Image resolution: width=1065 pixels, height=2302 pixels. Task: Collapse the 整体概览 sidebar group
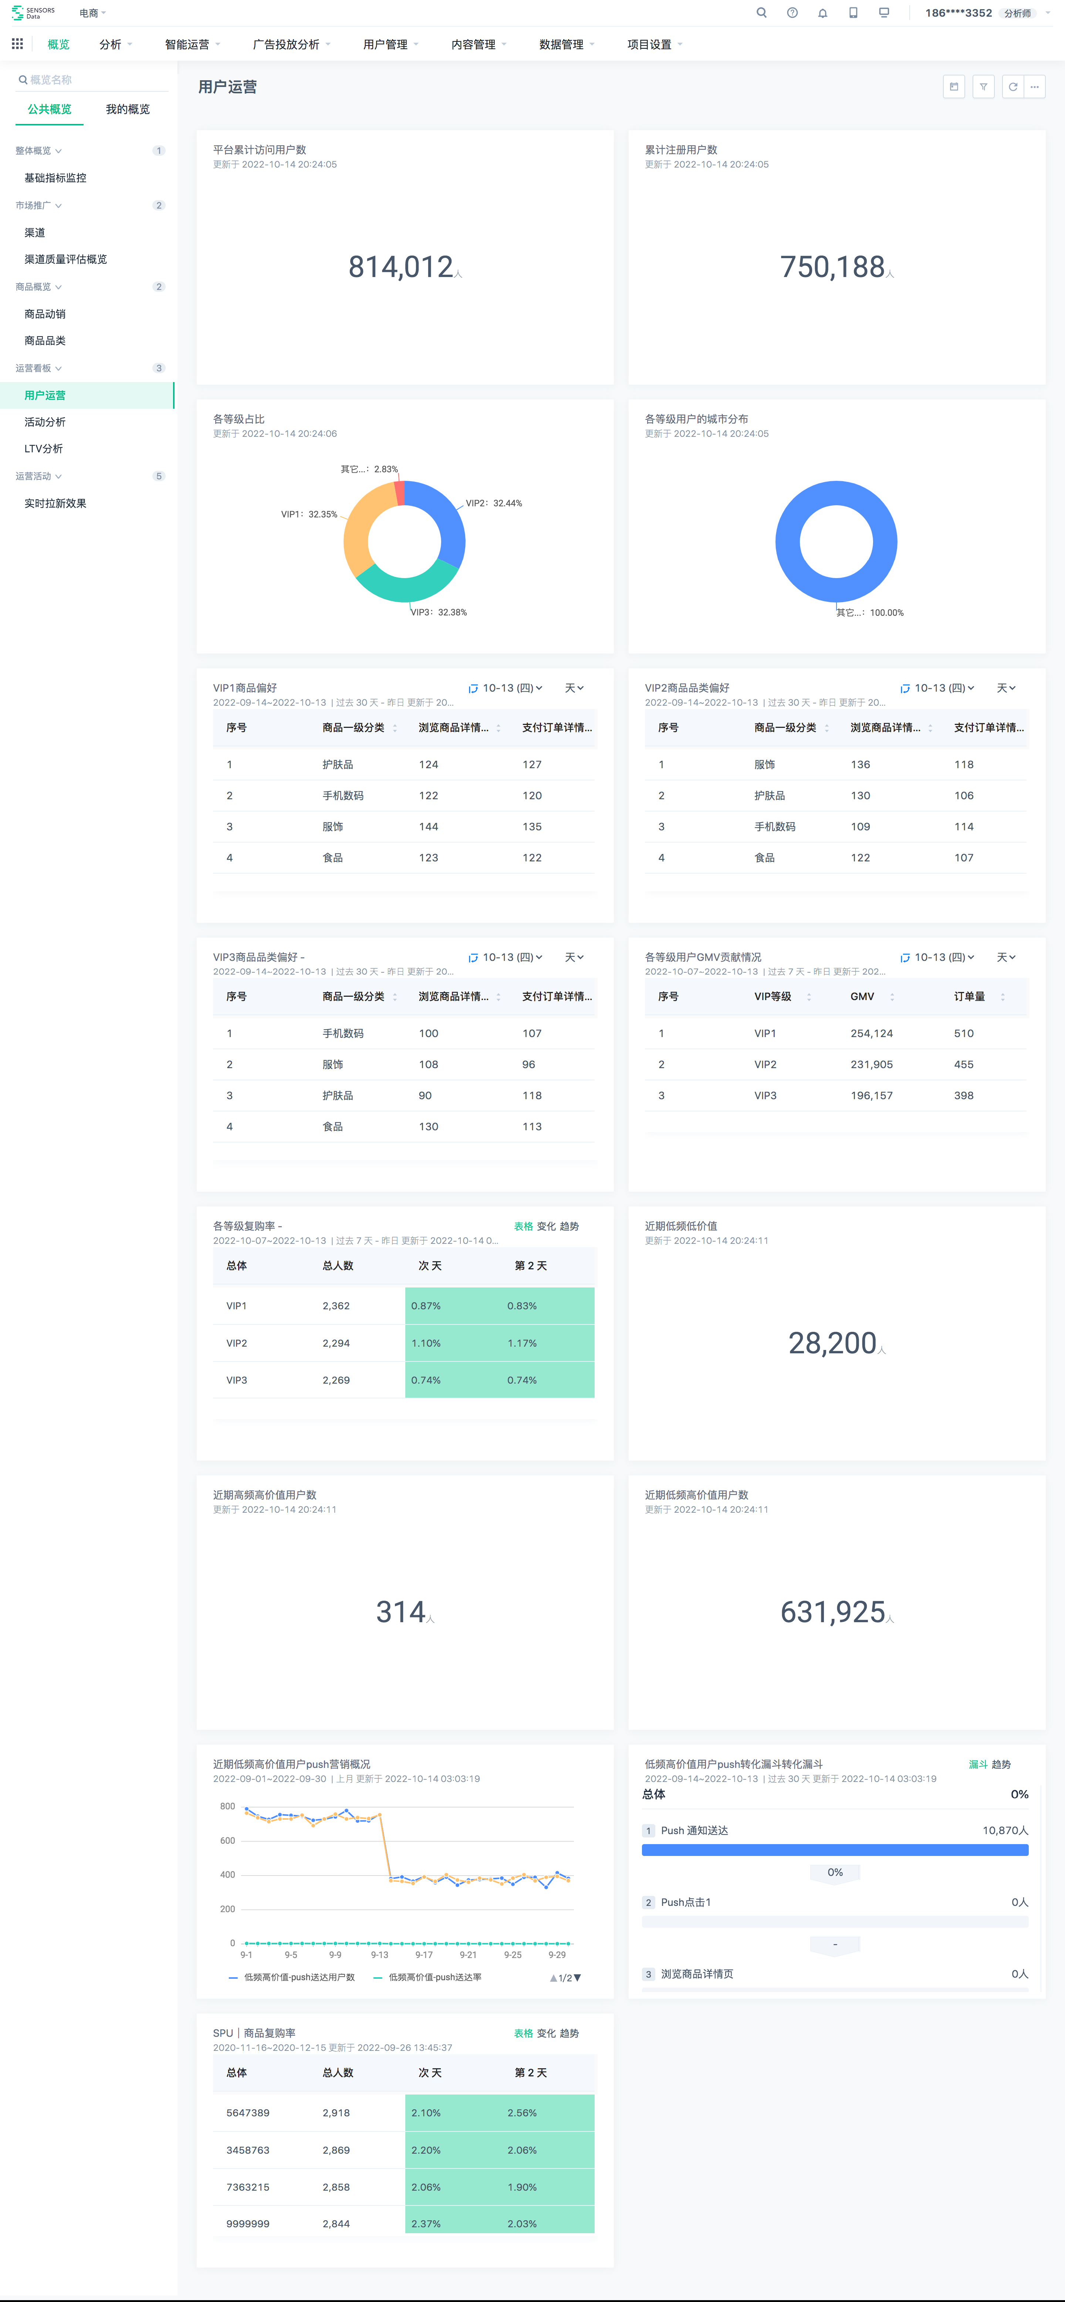[38, 151]
